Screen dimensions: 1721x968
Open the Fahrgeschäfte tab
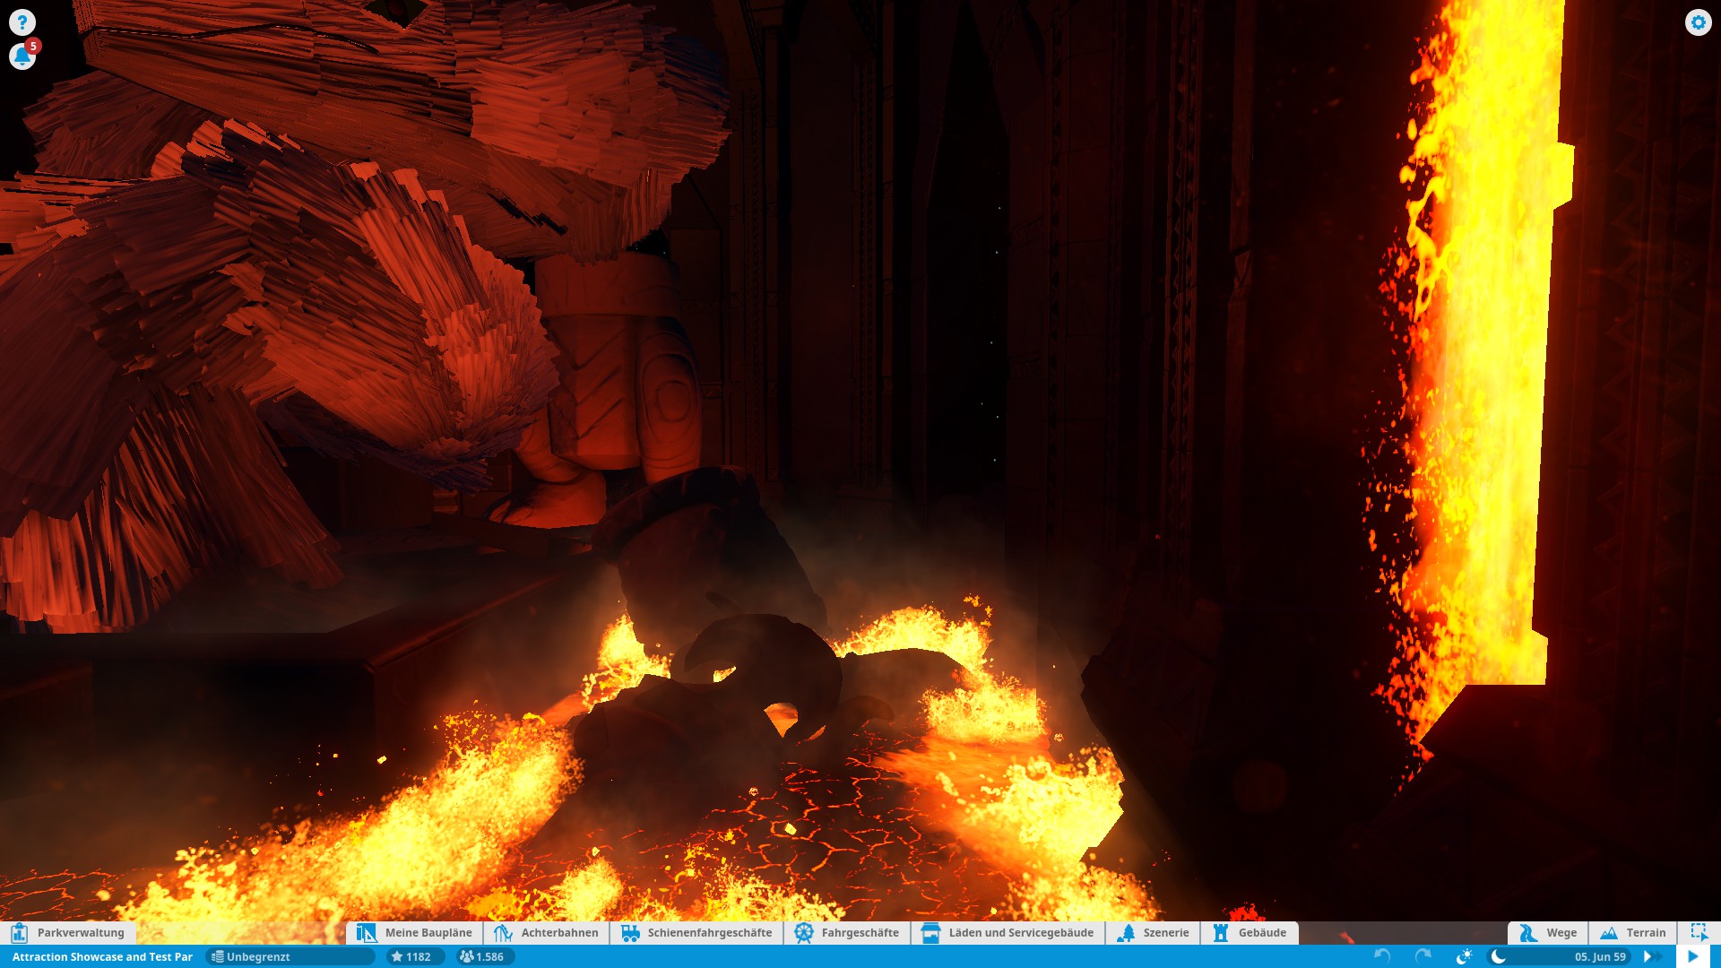847,933
